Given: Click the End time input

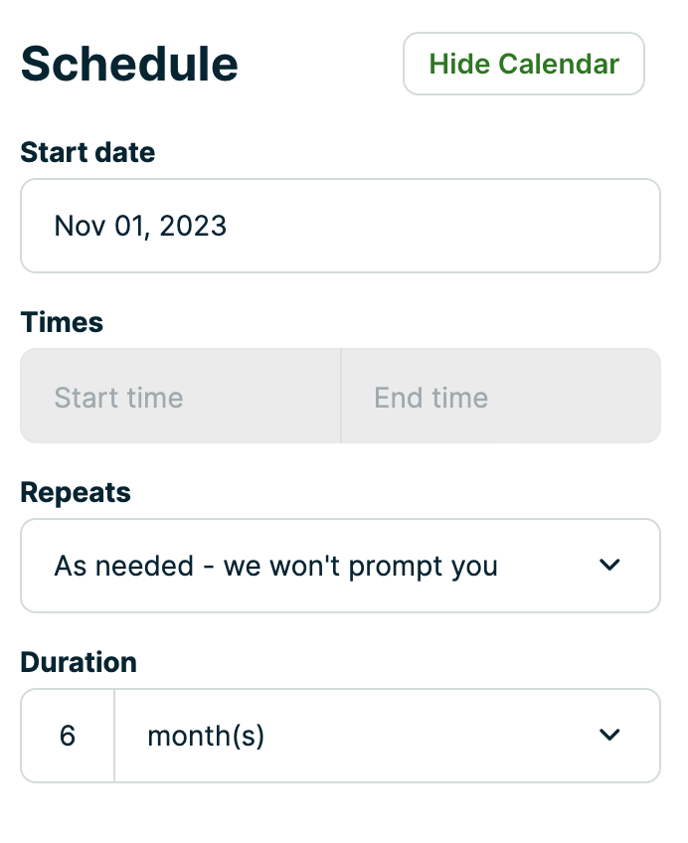Looking at the screenshot, I should (501, 396).
